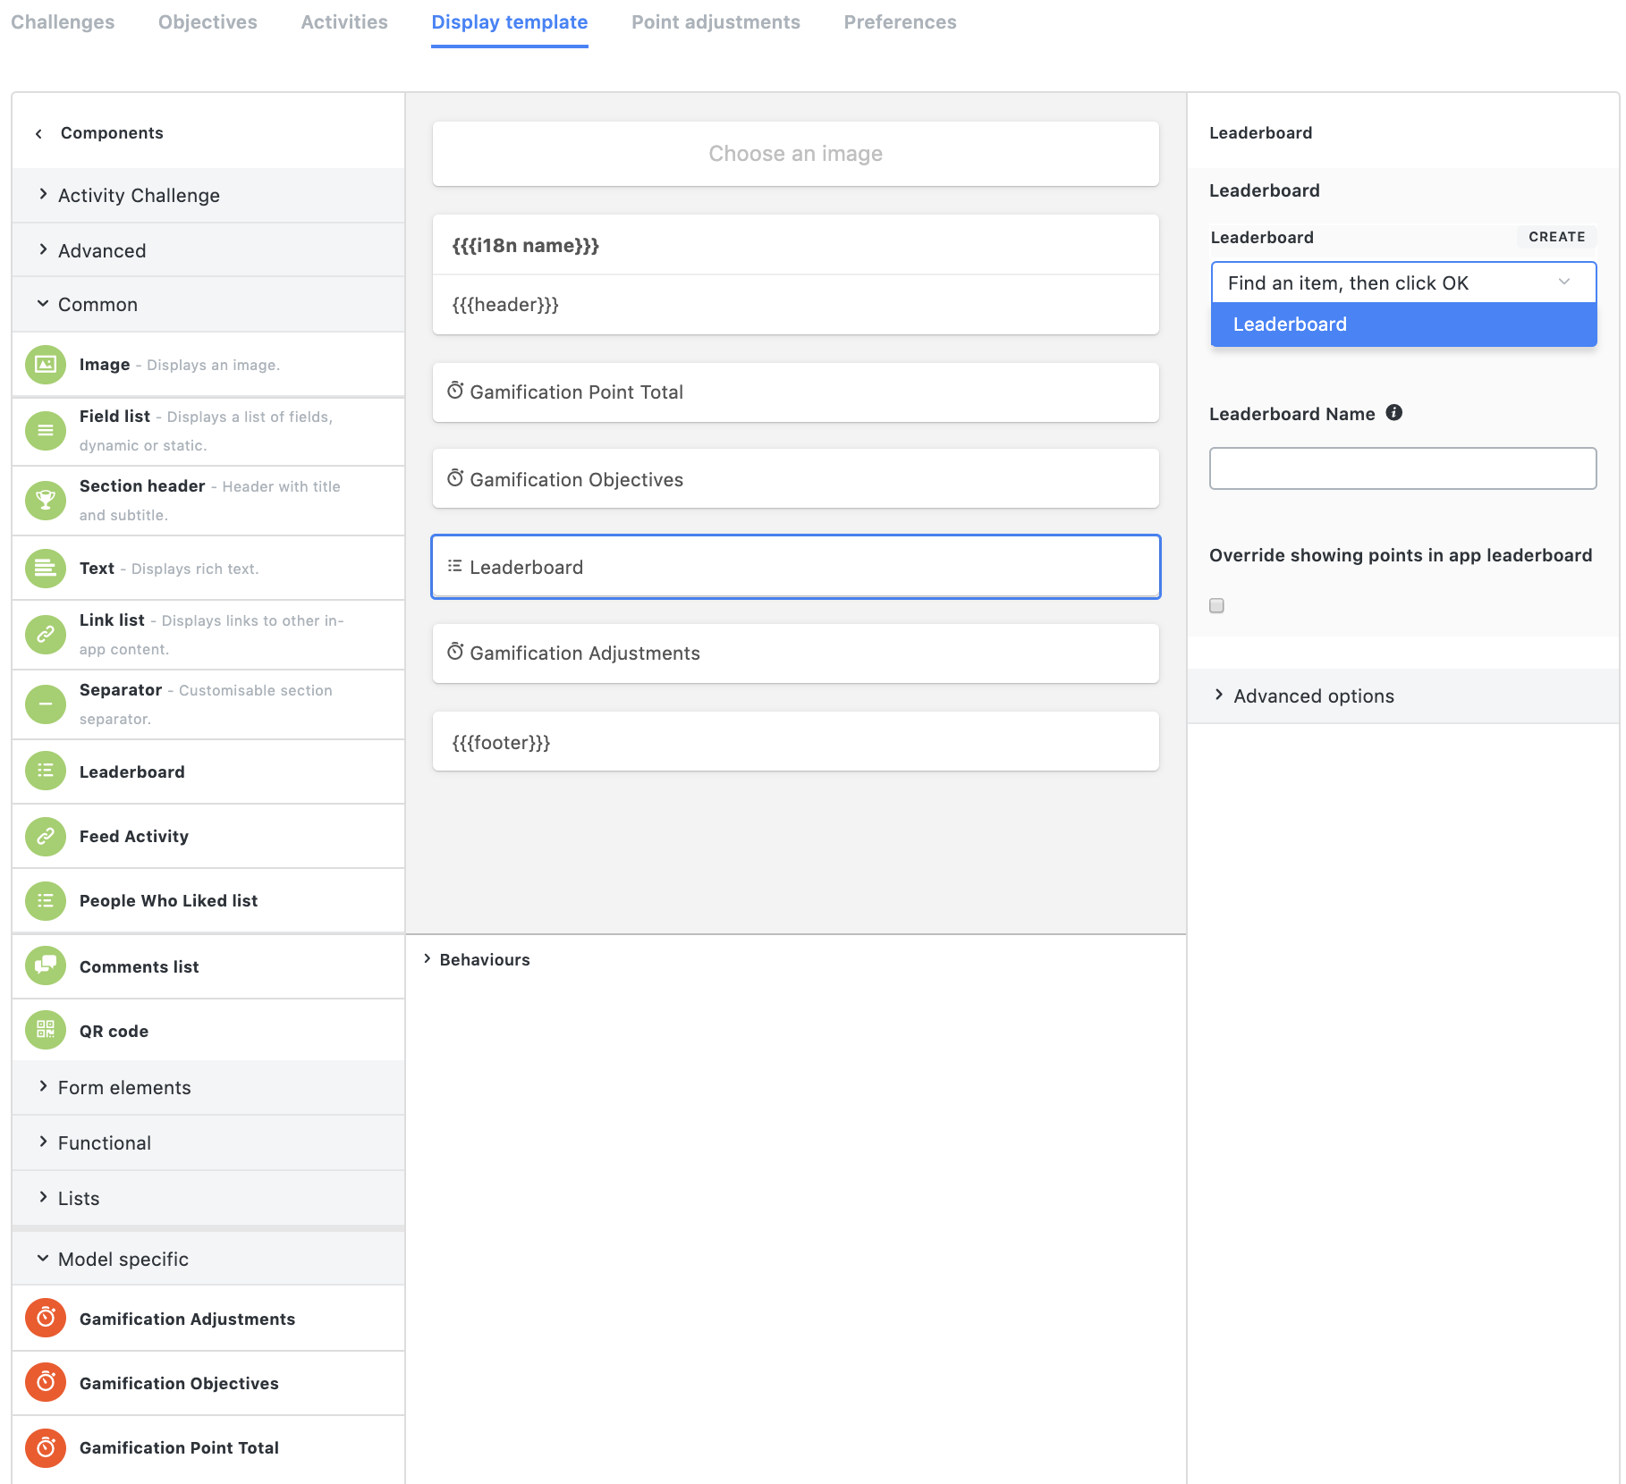Switch to the Point adjustments tab

tap(716, 21)
